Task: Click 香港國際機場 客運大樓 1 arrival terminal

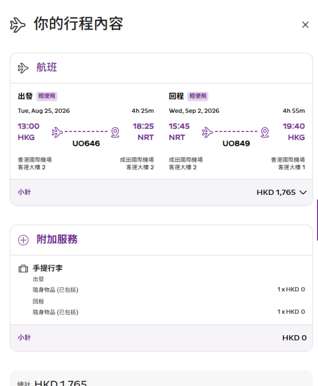Action: [x=288, y=164]
